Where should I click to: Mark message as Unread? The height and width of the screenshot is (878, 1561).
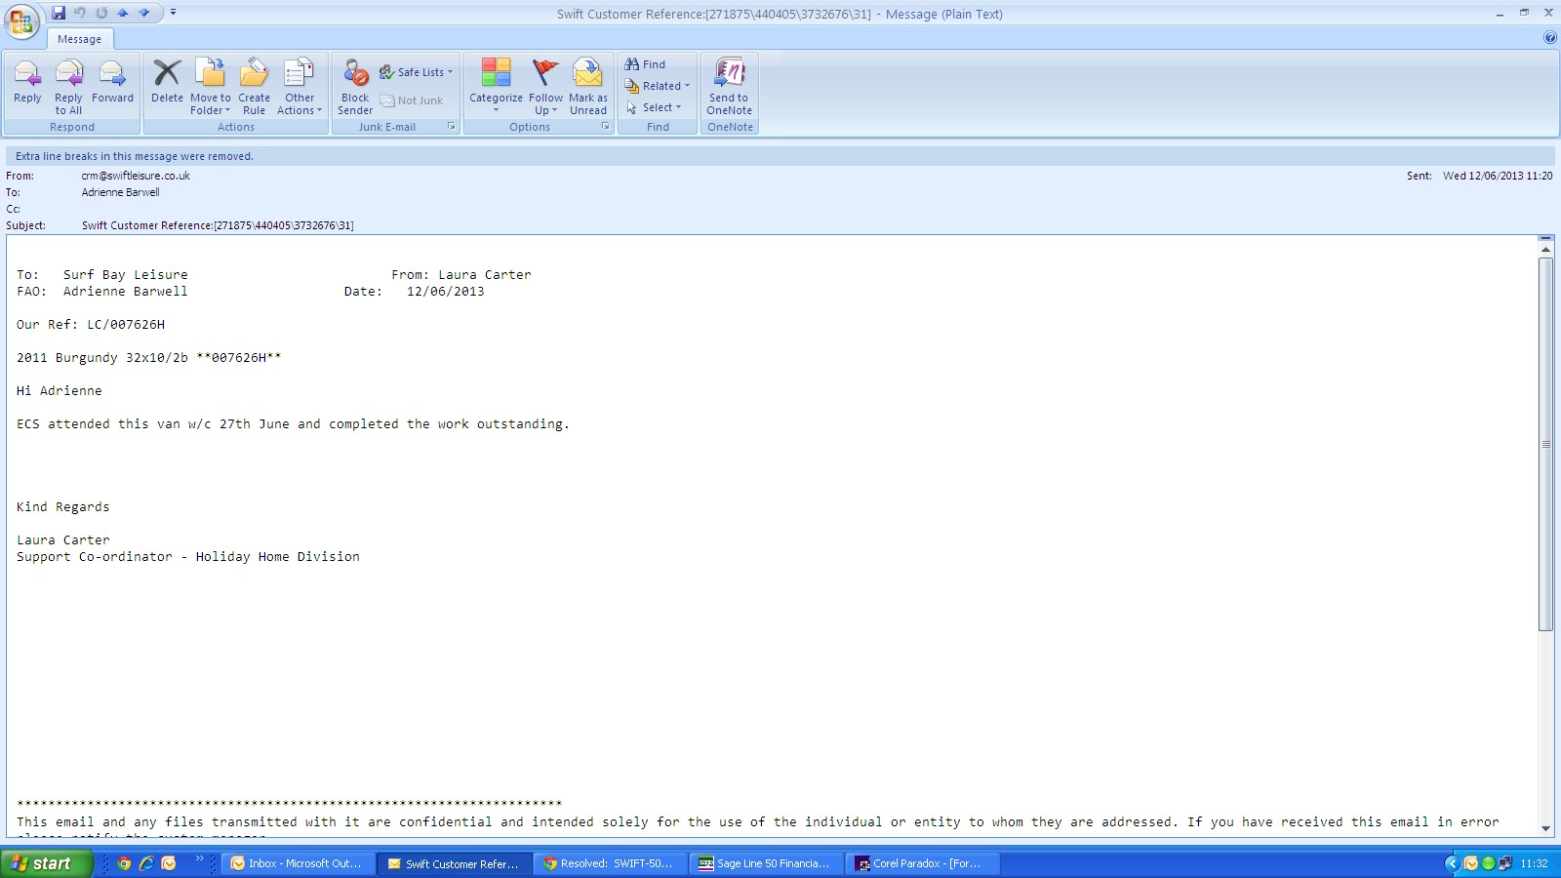[587, 84]
